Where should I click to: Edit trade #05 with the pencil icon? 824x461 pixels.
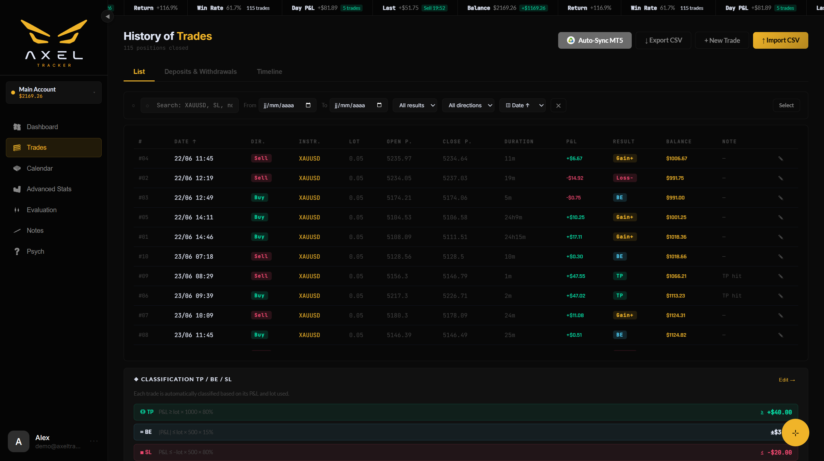(x=781, y=217)
